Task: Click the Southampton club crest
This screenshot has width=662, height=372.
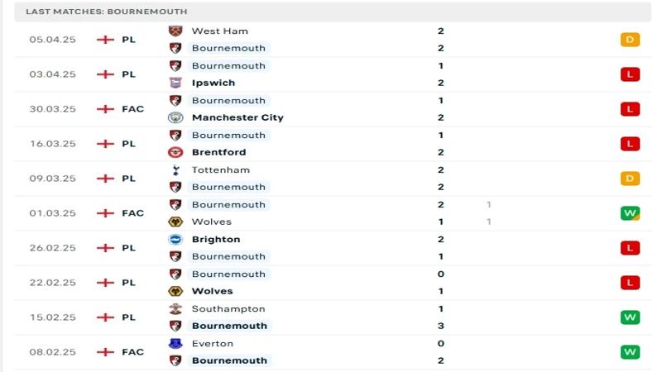Action: pyautogui.click(x=175, y=308)
